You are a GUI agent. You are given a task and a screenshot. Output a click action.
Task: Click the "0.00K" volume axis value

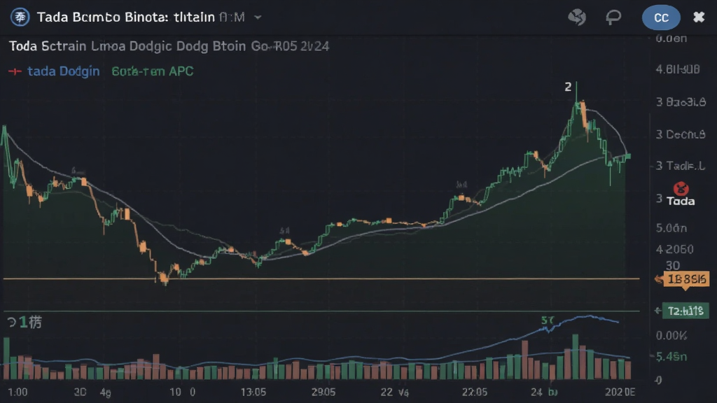coord(671,336)
